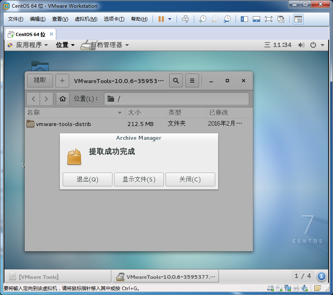The height and width of the screenshot is (295, 333).
Task: Maximize the archive manager window
Action: [x=227, y=81]
